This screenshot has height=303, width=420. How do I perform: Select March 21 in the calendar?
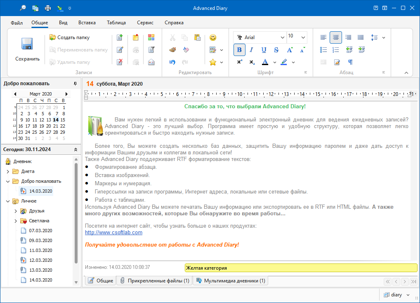pyautogui.click(x=56, y=126)
